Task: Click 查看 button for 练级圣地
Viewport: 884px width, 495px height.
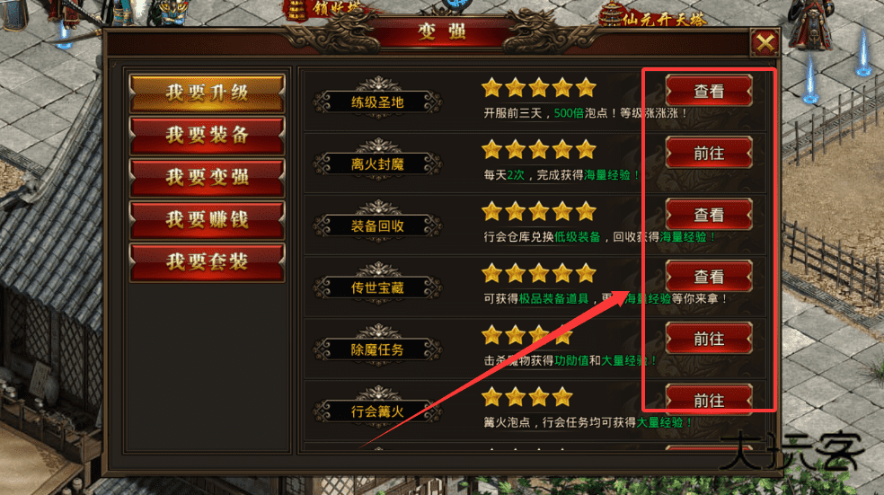Action: click(x=709, y=91)
